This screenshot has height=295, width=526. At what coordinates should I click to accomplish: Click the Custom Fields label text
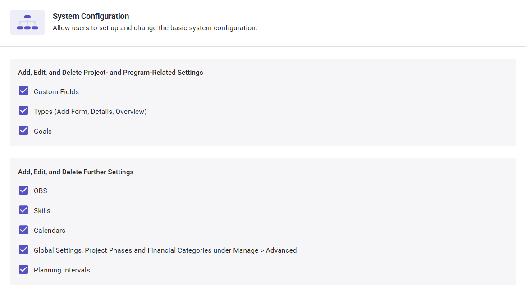click(x=56, y=92)
